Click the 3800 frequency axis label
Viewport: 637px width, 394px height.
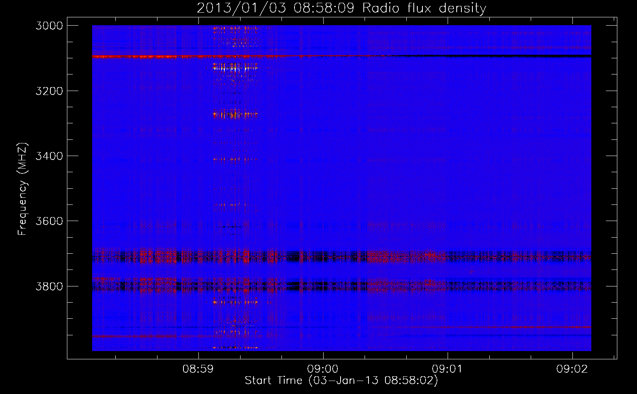(x=49, y=286)
